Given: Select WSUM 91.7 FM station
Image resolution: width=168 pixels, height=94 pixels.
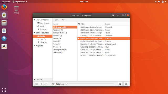Looking at the screenshot, I should (104, 55).
